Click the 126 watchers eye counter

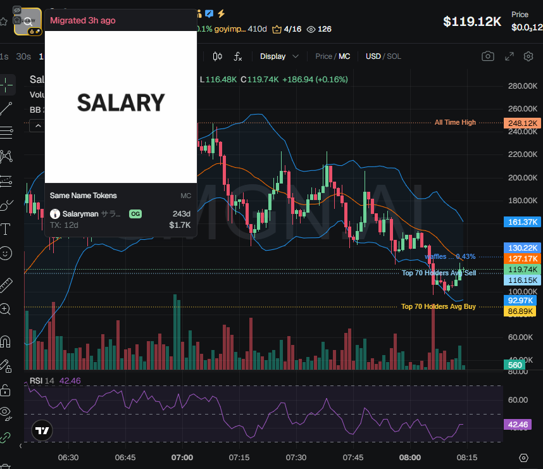click(x=319, y=29)
